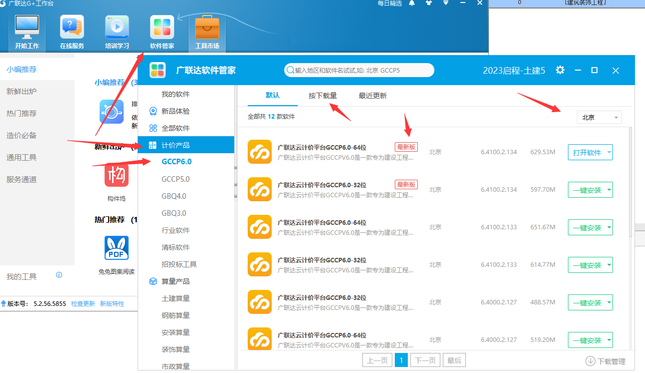The height and width of the screenshot is (373, 645).
Task: Click GCCP6.0-64位 6.4100.2.133 product icon
Action: point(260,227)
